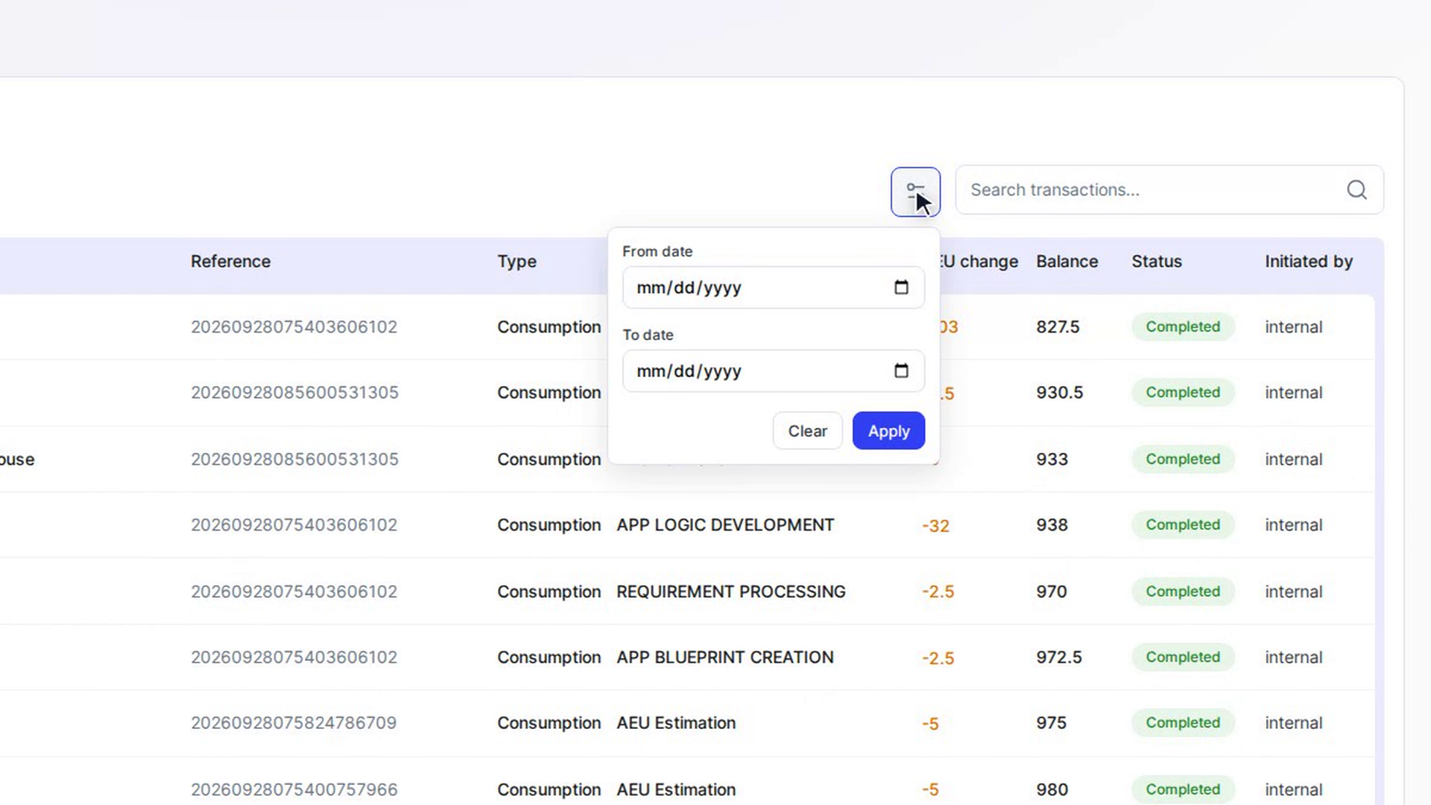1431x805 pixels.
Task: Click the To date input
Action: coord(774,371)
